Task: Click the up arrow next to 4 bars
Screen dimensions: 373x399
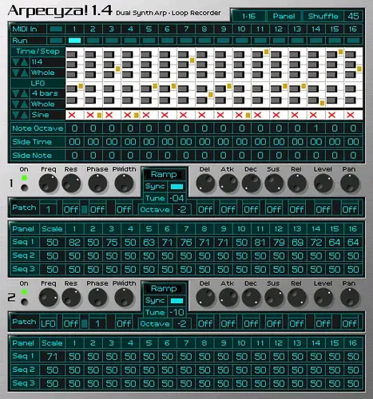Action: pyautogui.click(x=24, y=93)
